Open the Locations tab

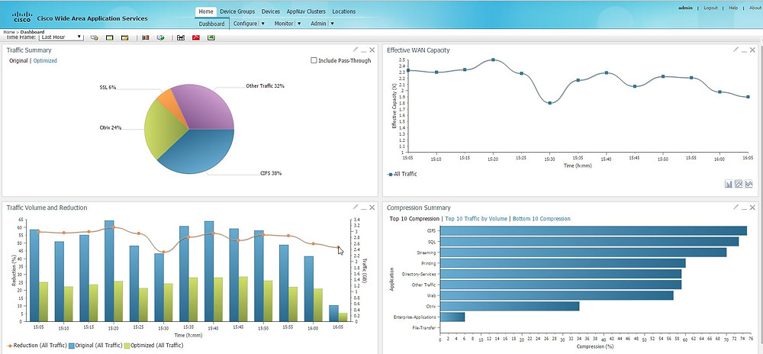[343, 11]
